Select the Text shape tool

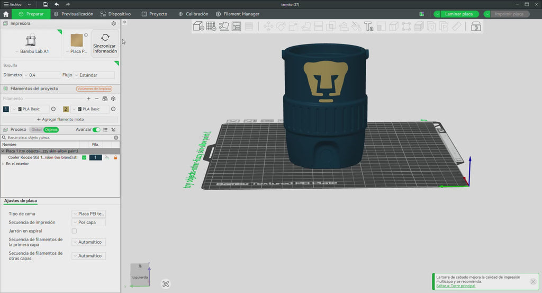[x=369, y=26]
